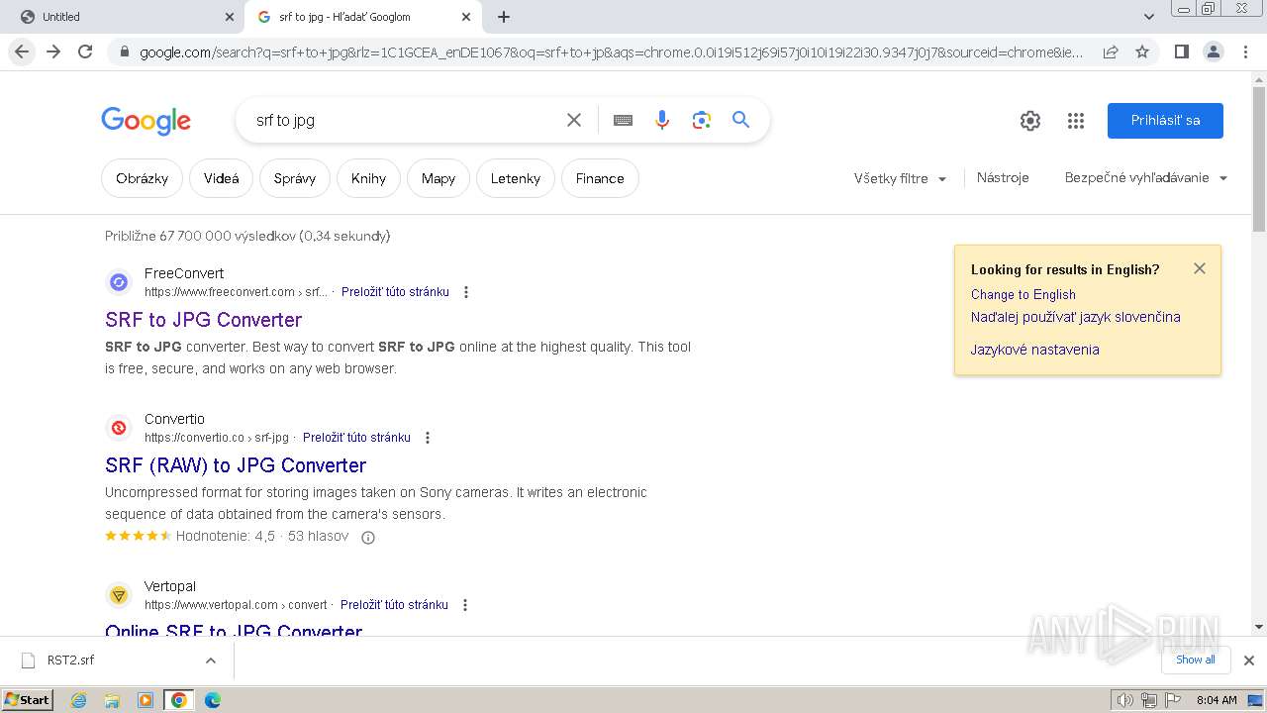Image resolution: width=1267 pixels, height=713 pixels.
Task: Close the Untitled tab
Action: pyautogui.click(x=230, y=17)
